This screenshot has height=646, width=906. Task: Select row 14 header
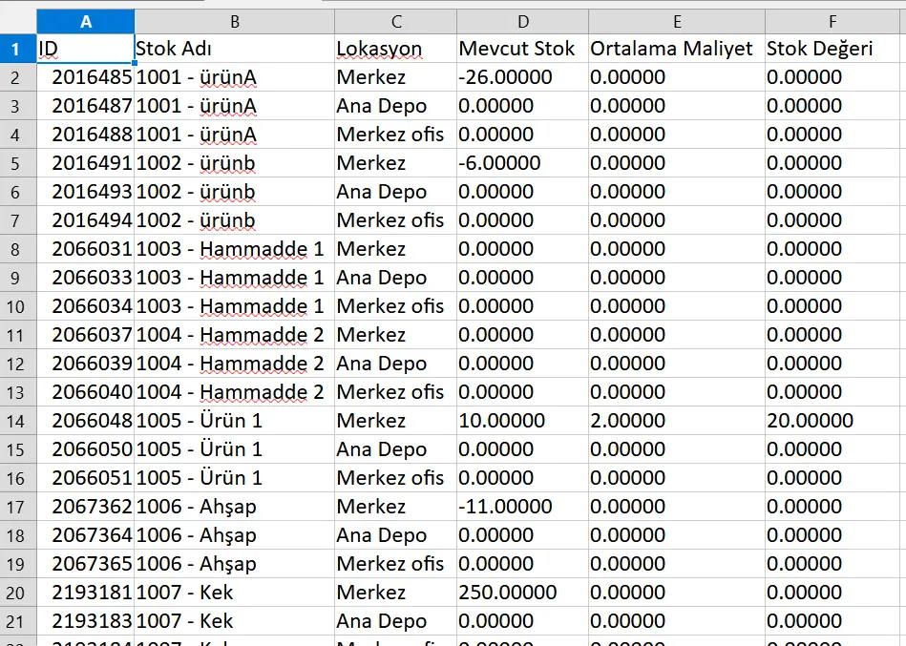click(15, 421)
